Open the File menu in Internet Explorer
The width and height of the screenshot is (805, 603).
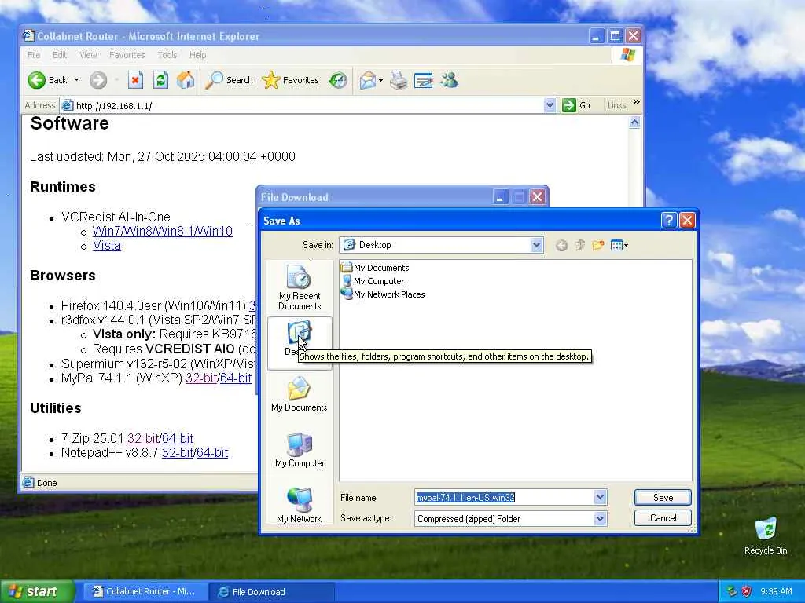click(34, 55)
